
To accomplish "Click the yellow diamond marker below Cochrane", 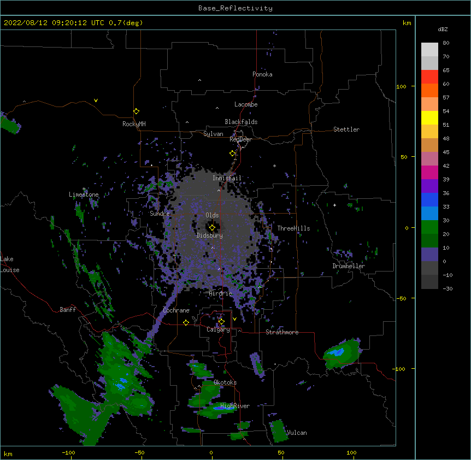I will 186,322.
